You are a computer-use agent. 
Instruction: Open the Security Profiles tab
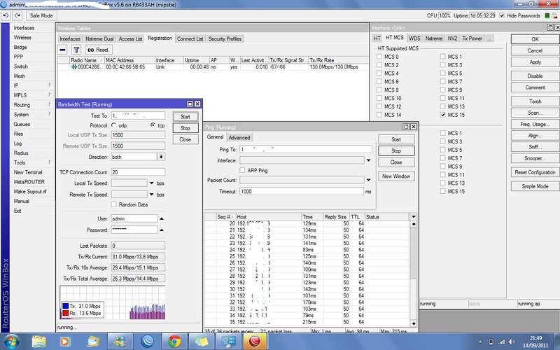(x=225, y=39)
